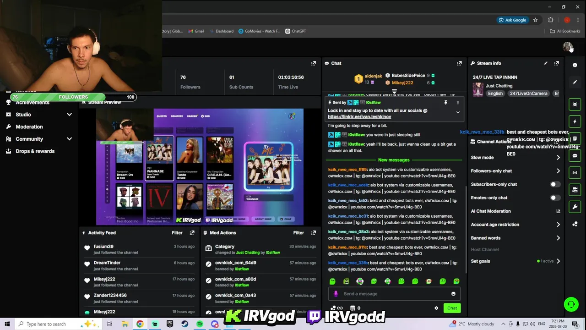Viewport: 586px width, 330px height.
Task: Click the screen capture icon in right sidebar
Action: click(x=575, y=104)
